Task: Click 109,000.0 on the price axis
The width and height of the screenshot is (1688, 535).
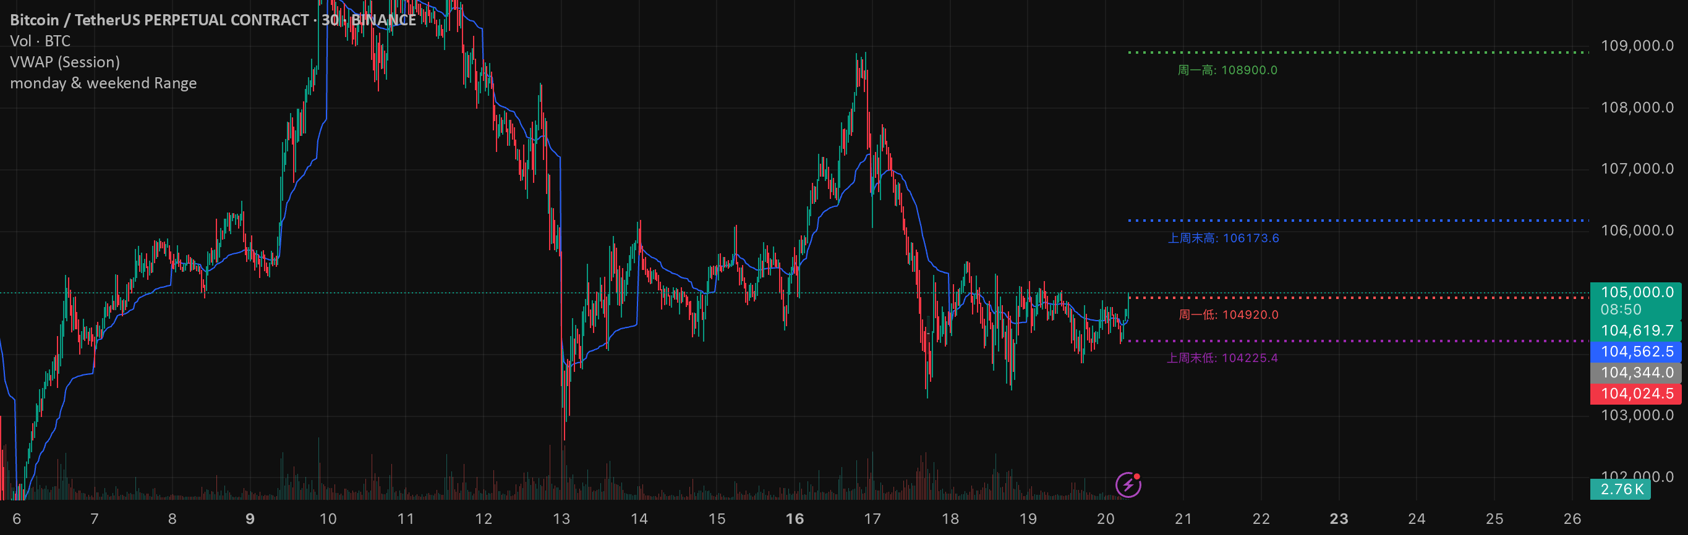Action: 1637,46
